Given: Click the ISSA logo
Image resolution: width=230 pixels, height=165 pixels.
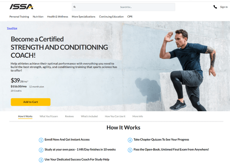Looking at the screenshot, I should coord(21,7).
